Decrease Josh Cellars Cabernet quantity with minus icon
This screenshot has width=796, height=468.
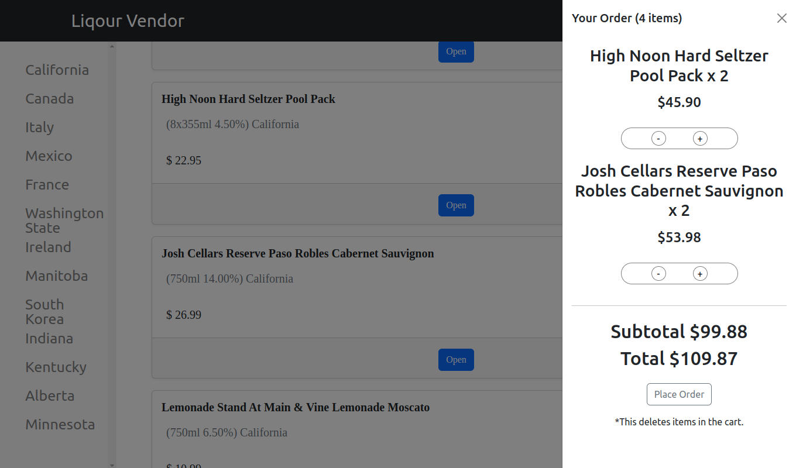[x=658, y=273]
